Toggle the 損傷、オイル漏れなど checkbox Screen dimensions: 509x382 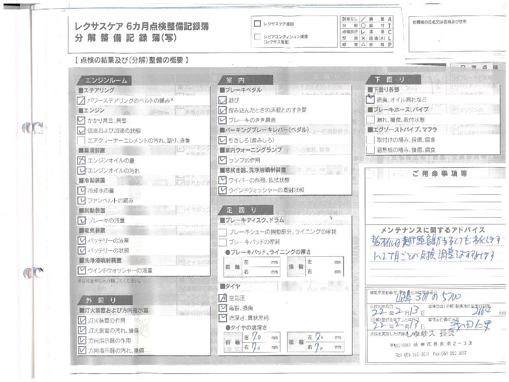[x=370, y=99]
